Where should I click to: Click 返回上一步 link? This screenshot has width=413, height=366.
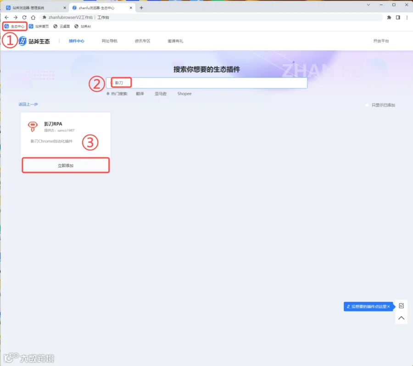[x=28, y=104]
